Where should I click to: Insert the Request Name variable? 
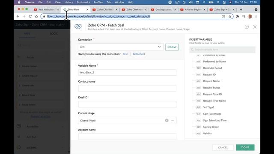[x=211, y=81]
